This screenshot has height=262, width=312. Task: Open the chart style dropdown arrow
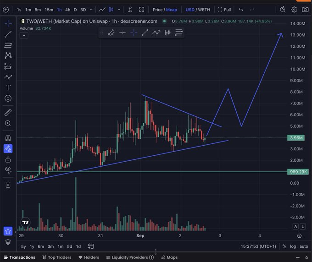point(119,10)
